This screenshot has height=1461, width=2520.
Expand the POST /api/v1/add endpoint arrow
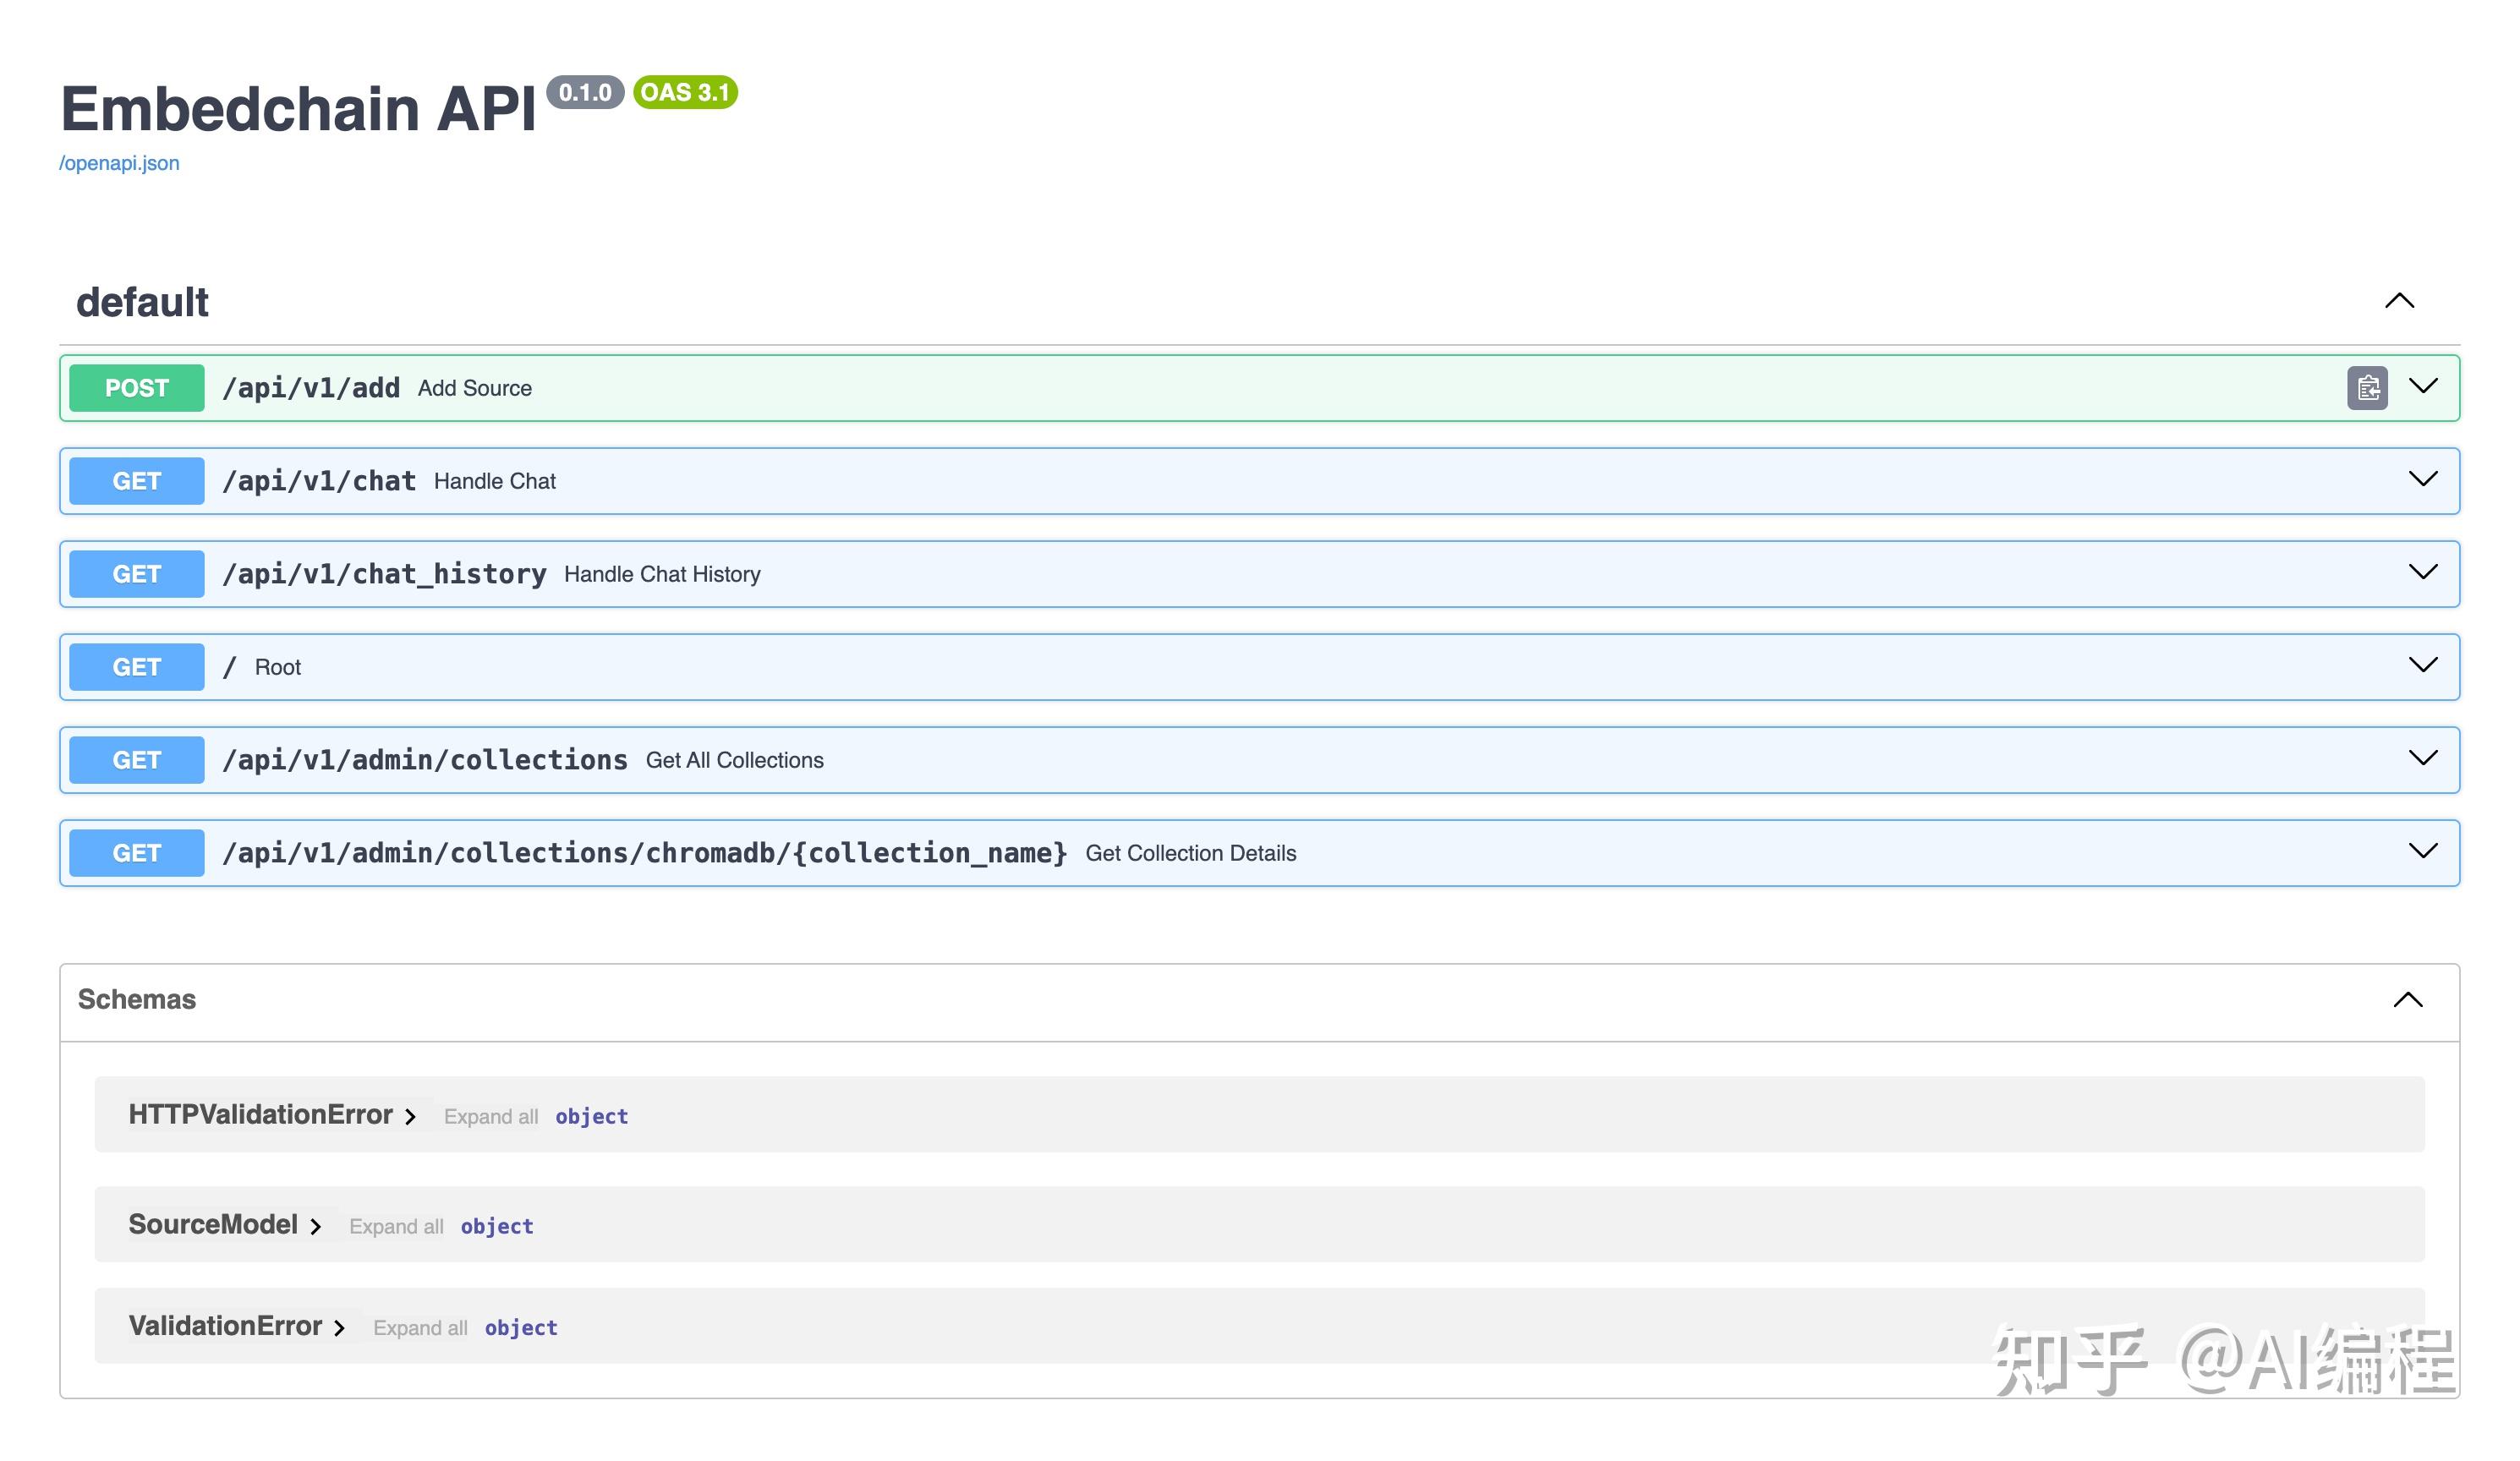2423,386
